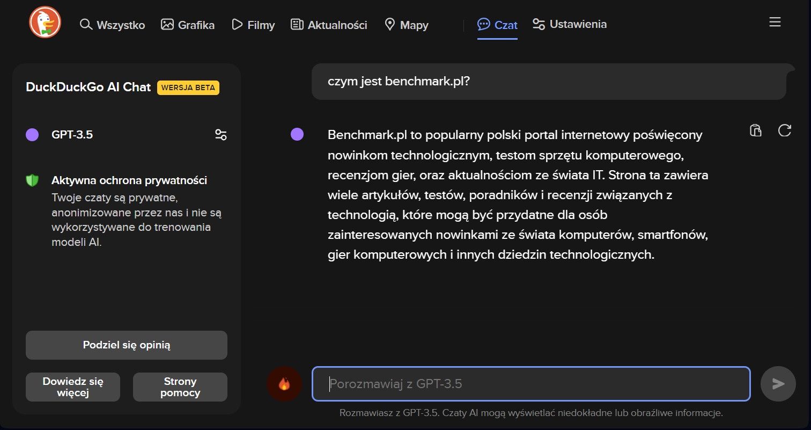
Task: Focus the Porozmawiaj z GPT-3.5 input field
Action: 531,384
